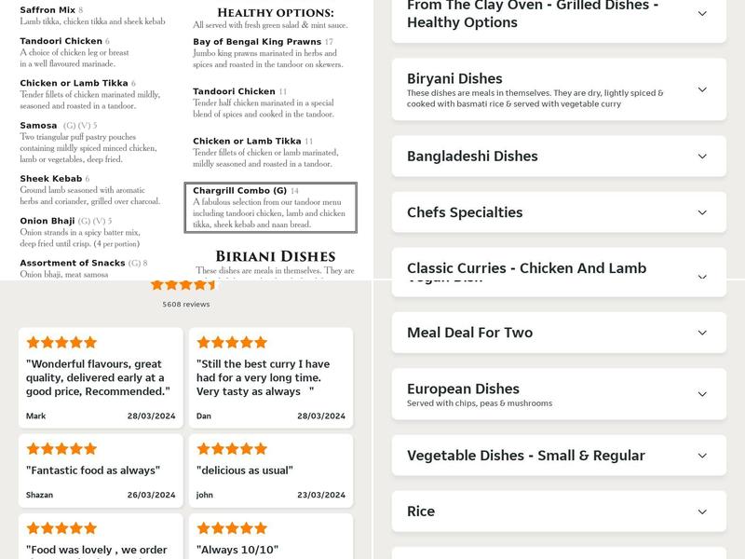Expand Vegetable Dishes - Small & Regular
Screen dimensions: 745x559
[557, 456]
